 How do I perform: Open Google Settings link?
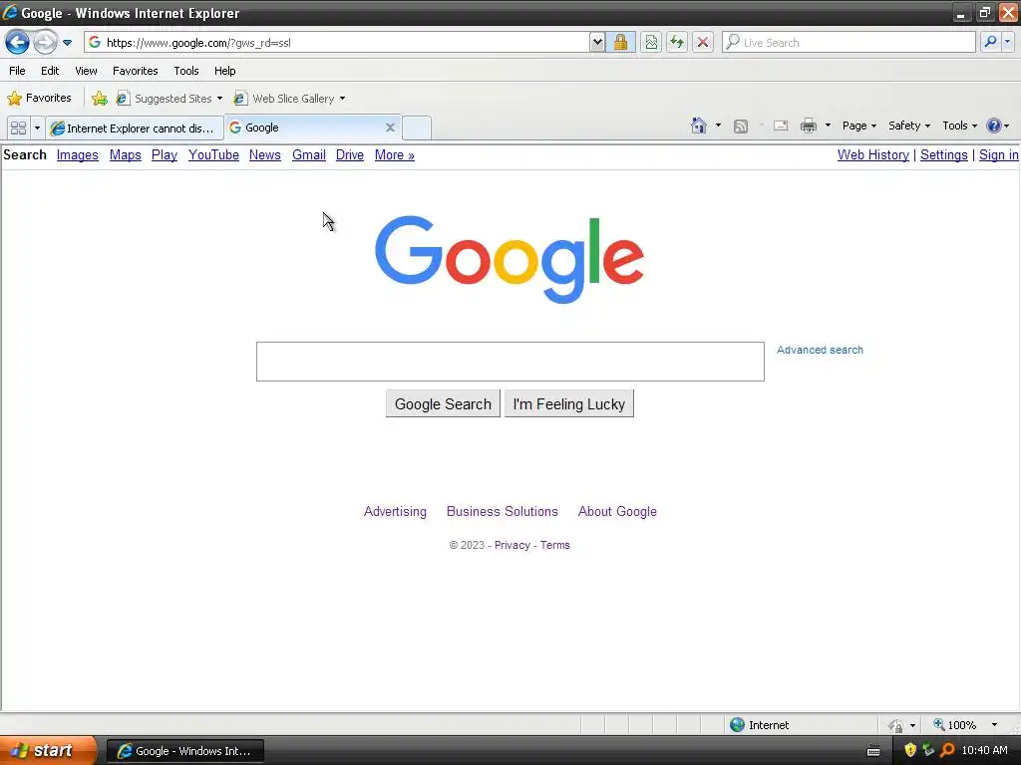[x=944, y=154]
